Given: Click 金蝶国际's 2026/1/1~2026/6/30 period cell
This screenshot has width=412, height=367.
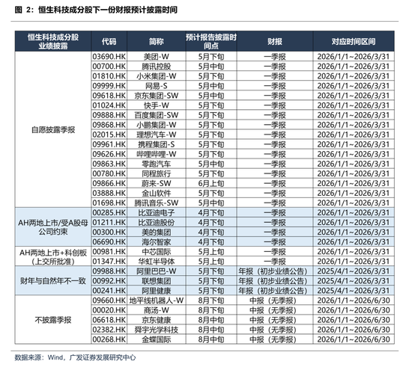Looking at the screenshot, I should (354, 339).
